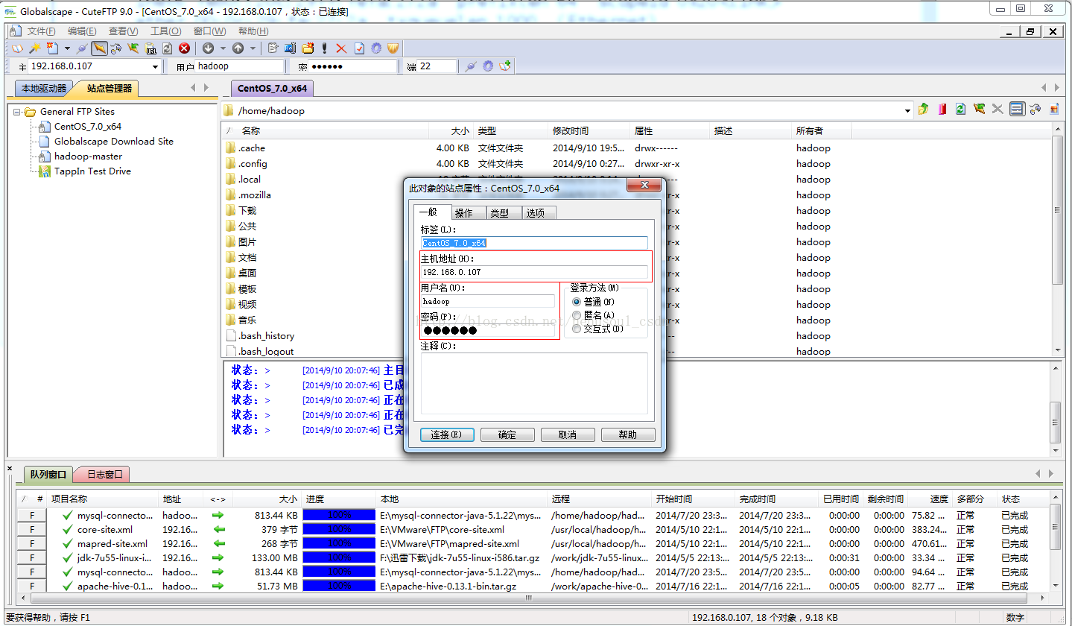
Task: Click the queue window horizontal scrollbar
Action: 529,598
